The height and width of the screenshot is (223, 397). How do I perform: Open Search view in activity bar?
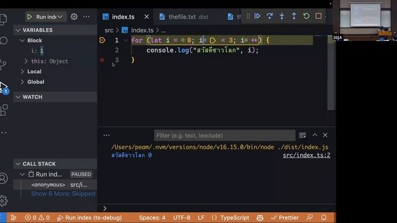pyautogui.click(x=3, y=41)
